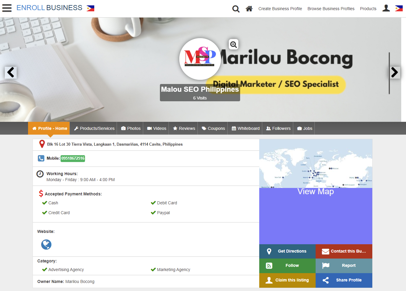Open the website globe icon
This screenshot has height=291, width=406.
(46, 245)
